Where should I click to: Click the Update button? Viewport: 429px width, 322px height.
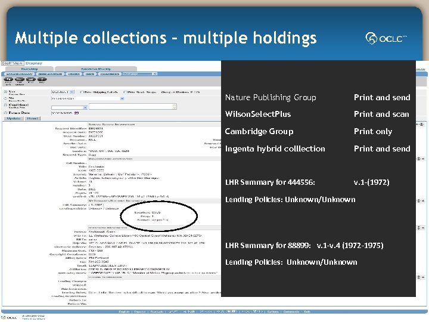pos(14,118)
